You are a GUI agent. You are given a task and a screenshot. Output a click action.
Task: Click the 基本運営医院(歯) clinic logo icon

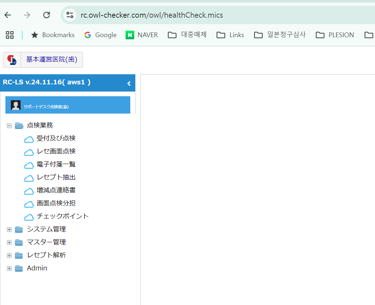[x=12, y=60]
